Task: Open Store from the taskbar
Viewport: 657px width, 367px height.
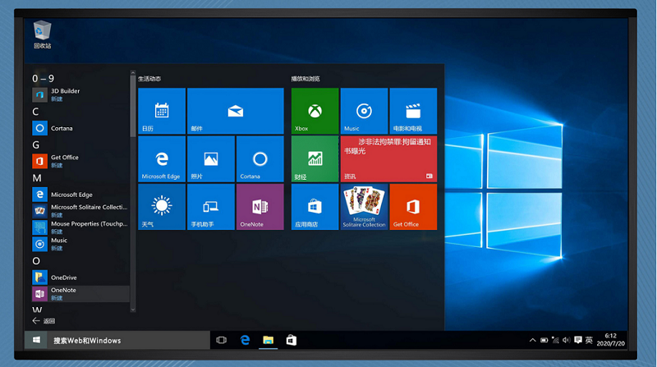Action: (x=292, y=340)
